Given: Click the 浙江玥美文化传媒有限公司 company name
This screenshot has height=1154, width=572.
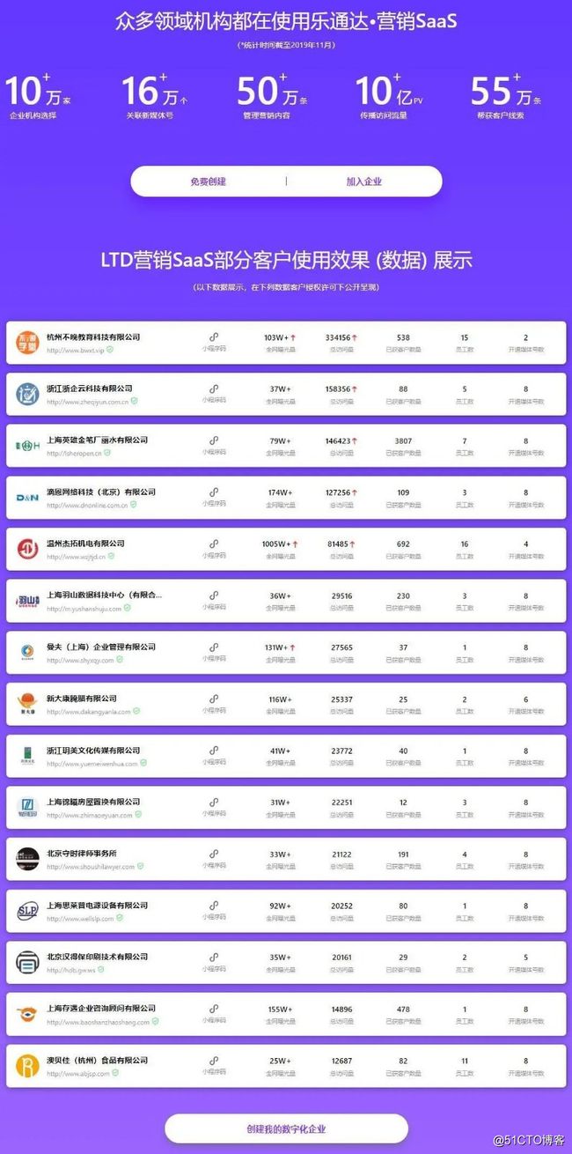Looking at the screenshot, I should tap(93, 751).
